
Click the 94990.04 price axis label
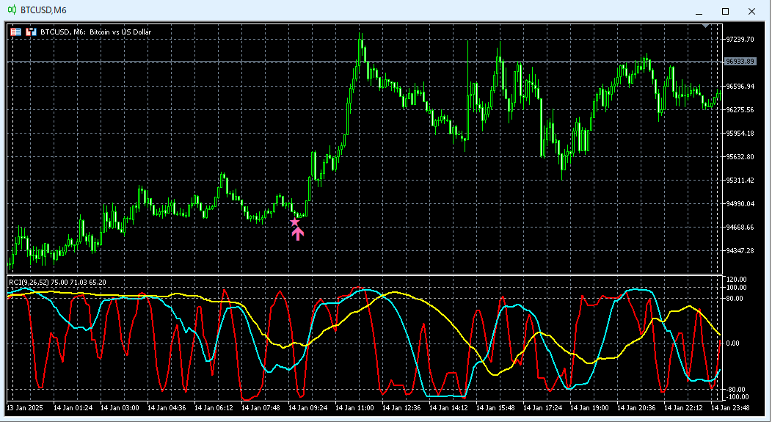pos(740,204)
